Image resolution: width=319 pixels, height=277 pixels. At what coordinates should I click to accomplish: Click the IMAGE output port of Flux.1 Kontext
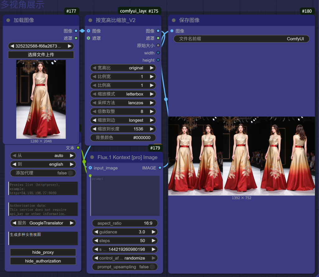[160, 168]
